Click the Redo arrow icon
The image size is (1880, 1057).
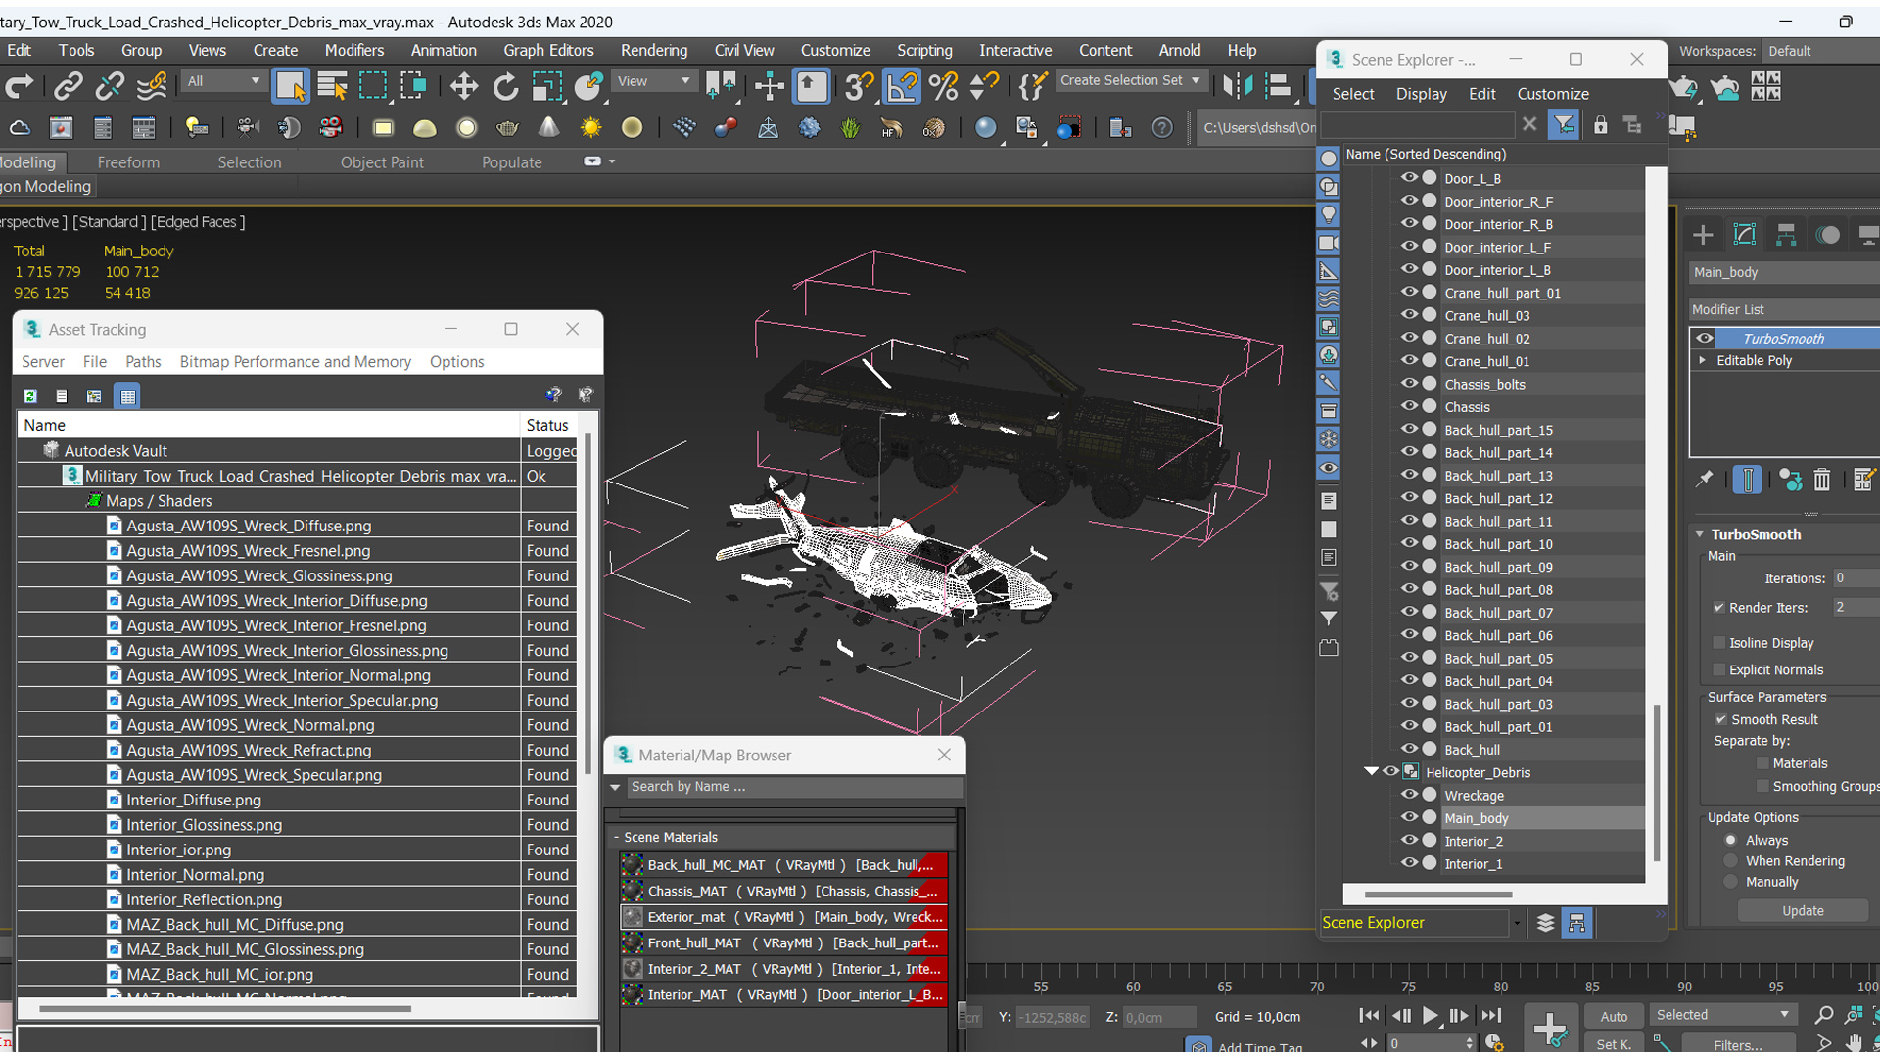20,87
